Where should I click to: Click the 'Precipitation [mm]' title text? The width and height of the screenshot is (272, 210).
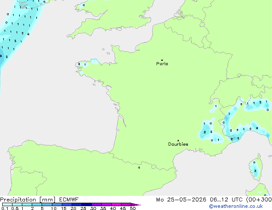[28, 200]
